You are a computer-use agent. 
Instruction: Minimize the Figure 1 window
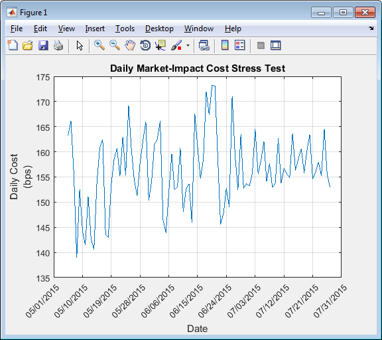pos(321,12)
